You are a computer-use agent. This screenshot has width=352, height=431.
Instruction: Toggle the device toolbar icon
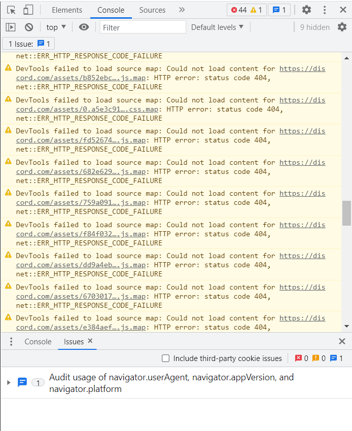click(x=28, y=10)
